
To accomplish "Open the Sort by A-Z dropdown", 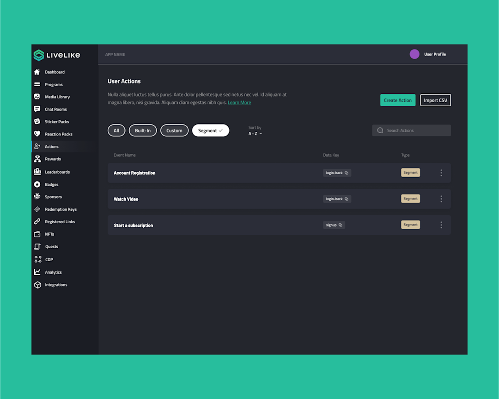I will 255,134.
